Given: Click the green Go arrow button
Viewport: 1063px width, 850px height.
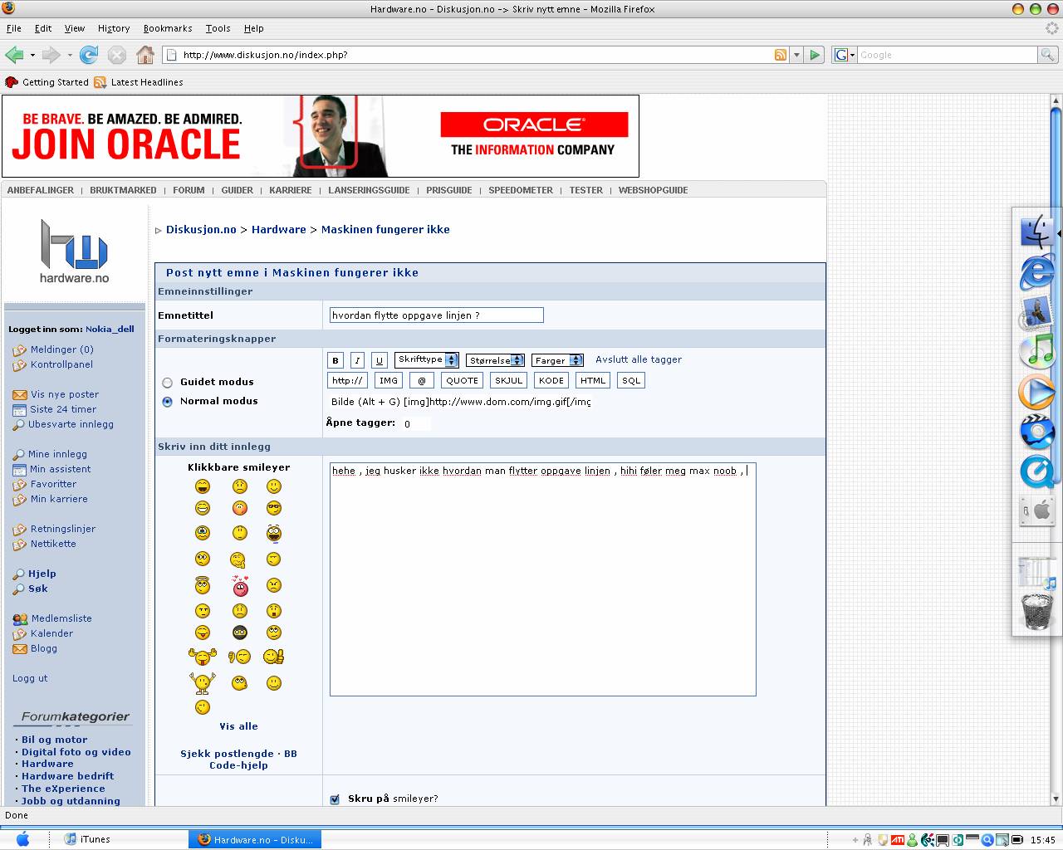Looking at the screenshot, I should (815, 55).
